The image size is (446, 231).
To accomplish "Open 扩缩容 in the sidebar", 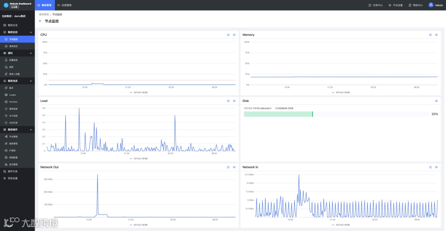I will coord(17,151).
